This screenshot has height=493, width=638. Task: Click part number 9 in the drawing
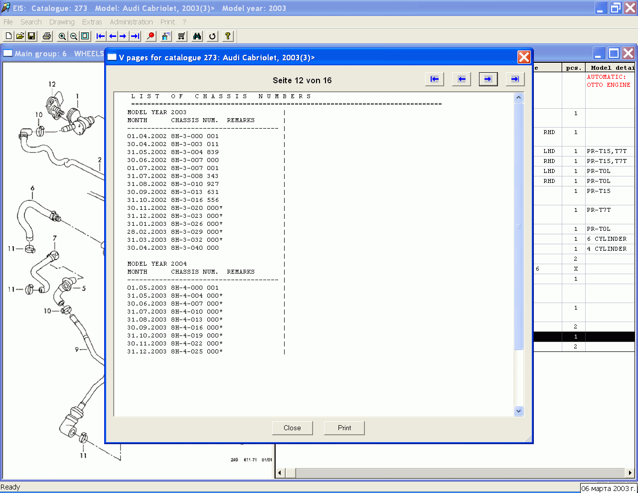tap(77, 349)
